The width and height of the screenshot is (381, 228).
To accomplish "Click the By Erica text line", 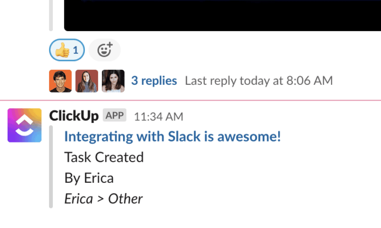I will [89, 178].
